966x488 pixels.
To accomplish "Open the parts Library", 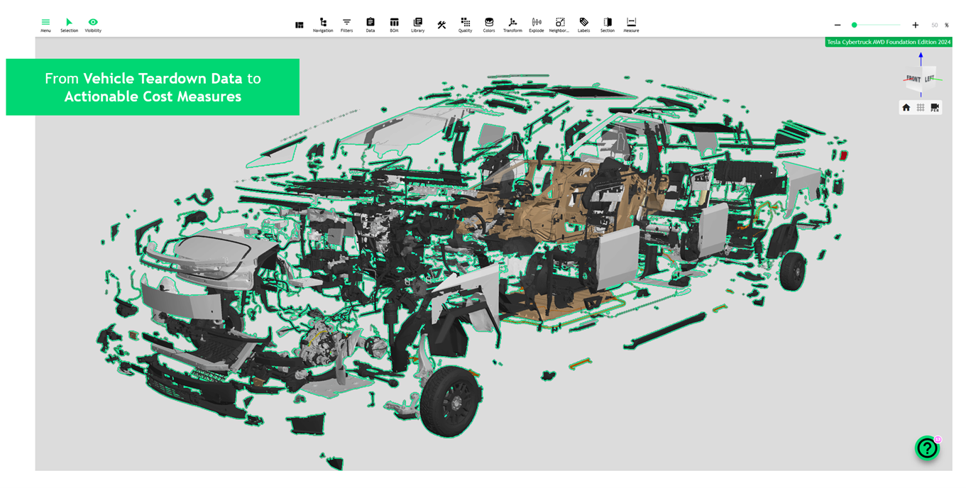I will point(417,25).
